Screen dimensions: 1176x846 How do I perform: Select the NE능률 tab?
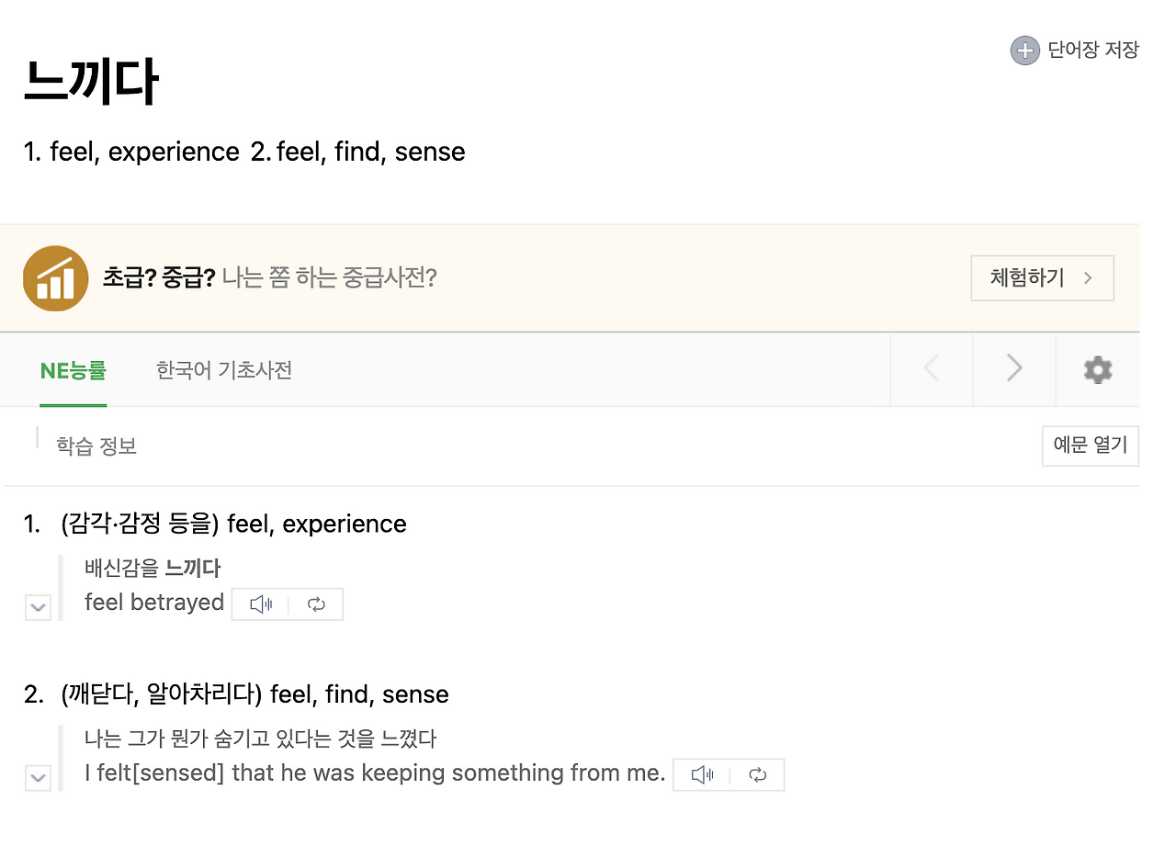click(73, 370)
